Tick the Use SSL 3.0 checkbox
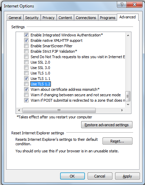Screen dimensions: 145x185 click(x=26, y=68)
